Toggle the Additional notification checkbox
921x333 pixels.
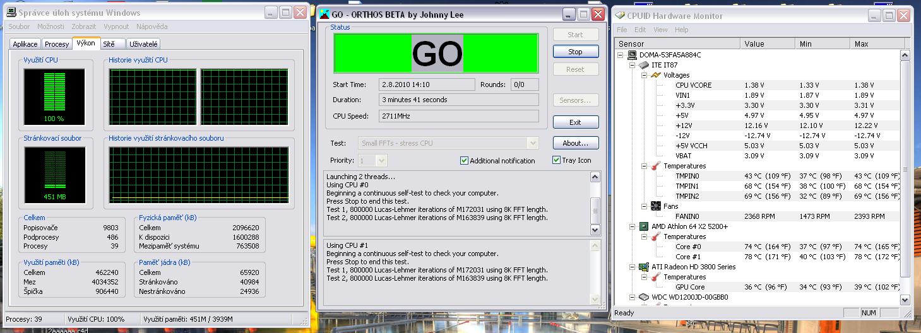click(x=465, y=161)
